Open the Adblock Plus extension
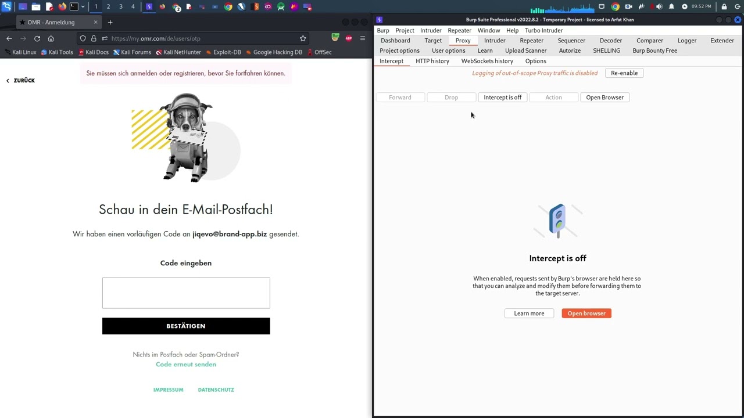The image size is (744, 418). 349,38
